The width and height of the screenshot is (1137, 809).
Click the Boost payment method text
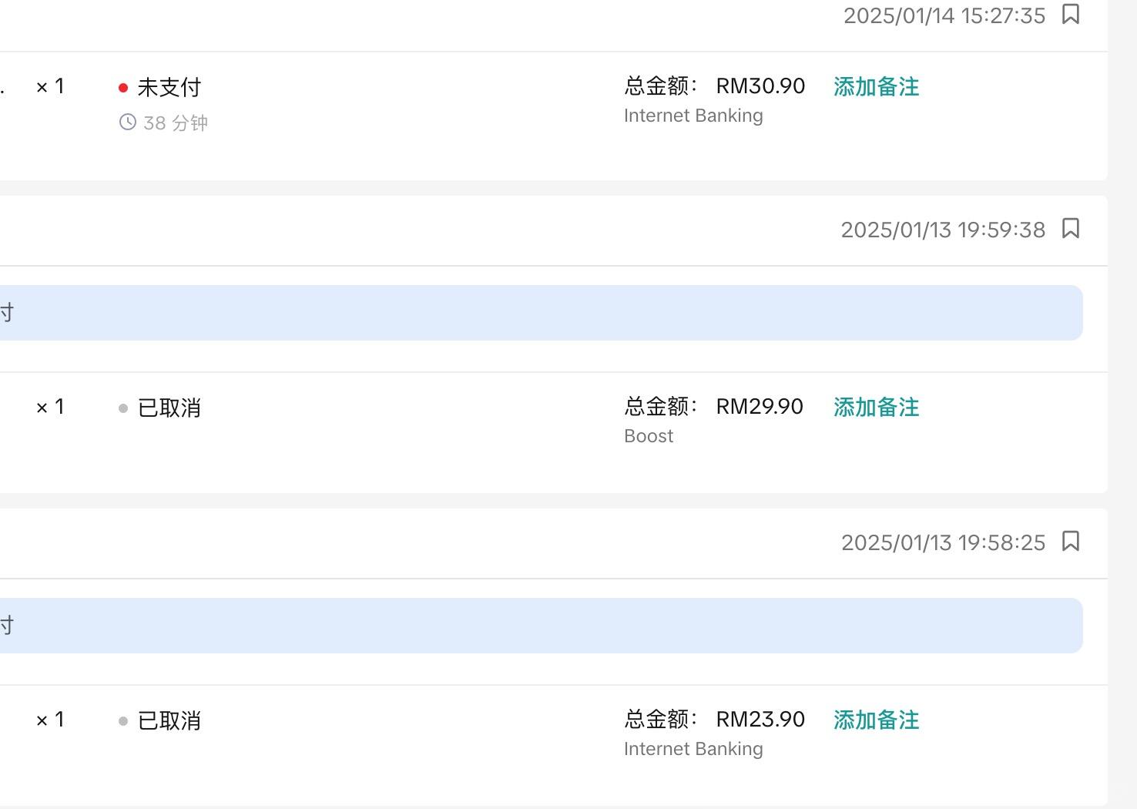click(x=649, y=436)
